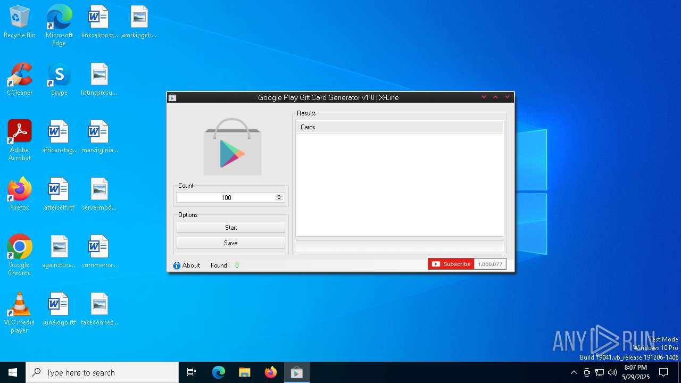Select the Adobe Acrobat desktop shortcut

tap(20, 140)
